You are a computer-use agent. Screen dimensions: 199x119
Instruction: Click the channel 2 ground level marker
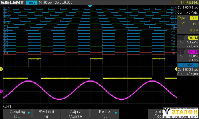[x=1, y=91]
